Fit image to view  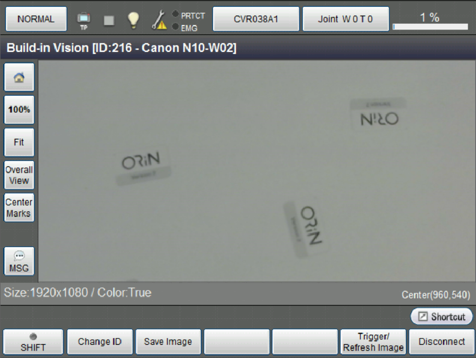click(19, 142)
